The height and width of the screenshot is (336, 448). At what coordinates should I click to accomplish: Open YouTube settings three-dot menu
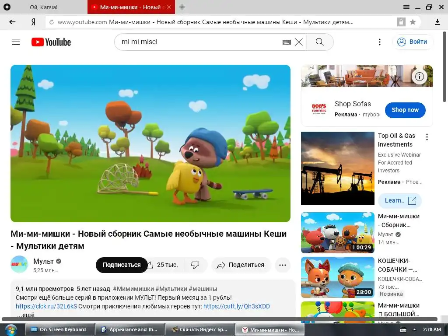point(379,42)
